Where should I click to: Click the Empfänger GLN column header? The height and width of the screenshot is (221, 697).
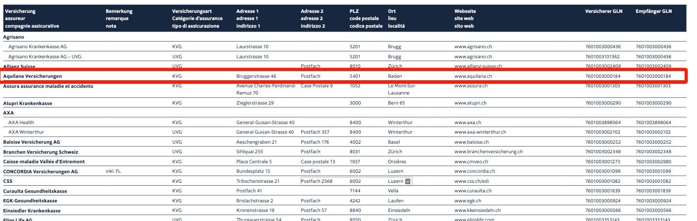point(653,11)
